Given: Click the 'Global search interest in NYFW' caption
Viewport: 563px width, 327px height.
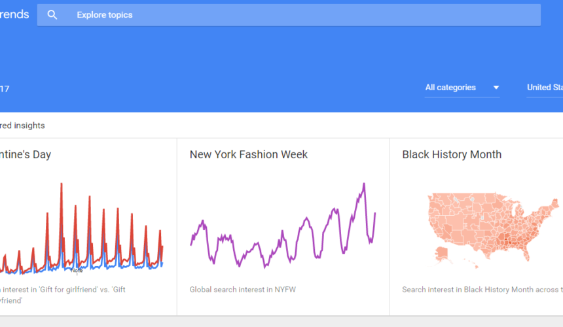Looking at the screenshot, I should point(243,290).
